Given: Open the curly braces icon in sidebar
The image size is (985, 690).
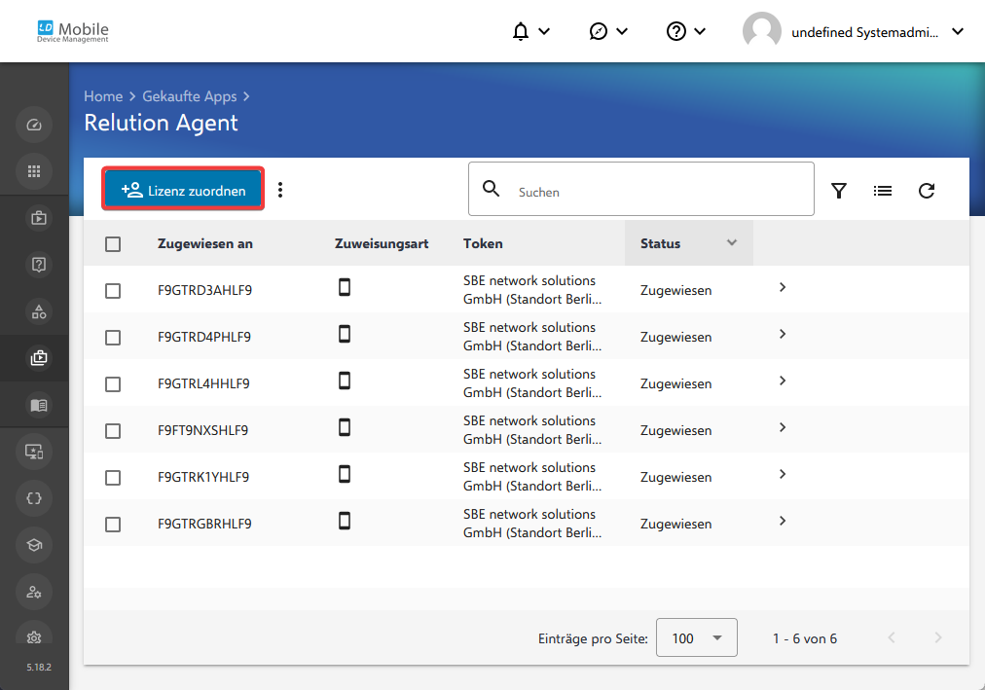Looking at the screenshot, I should coord(34,498).
